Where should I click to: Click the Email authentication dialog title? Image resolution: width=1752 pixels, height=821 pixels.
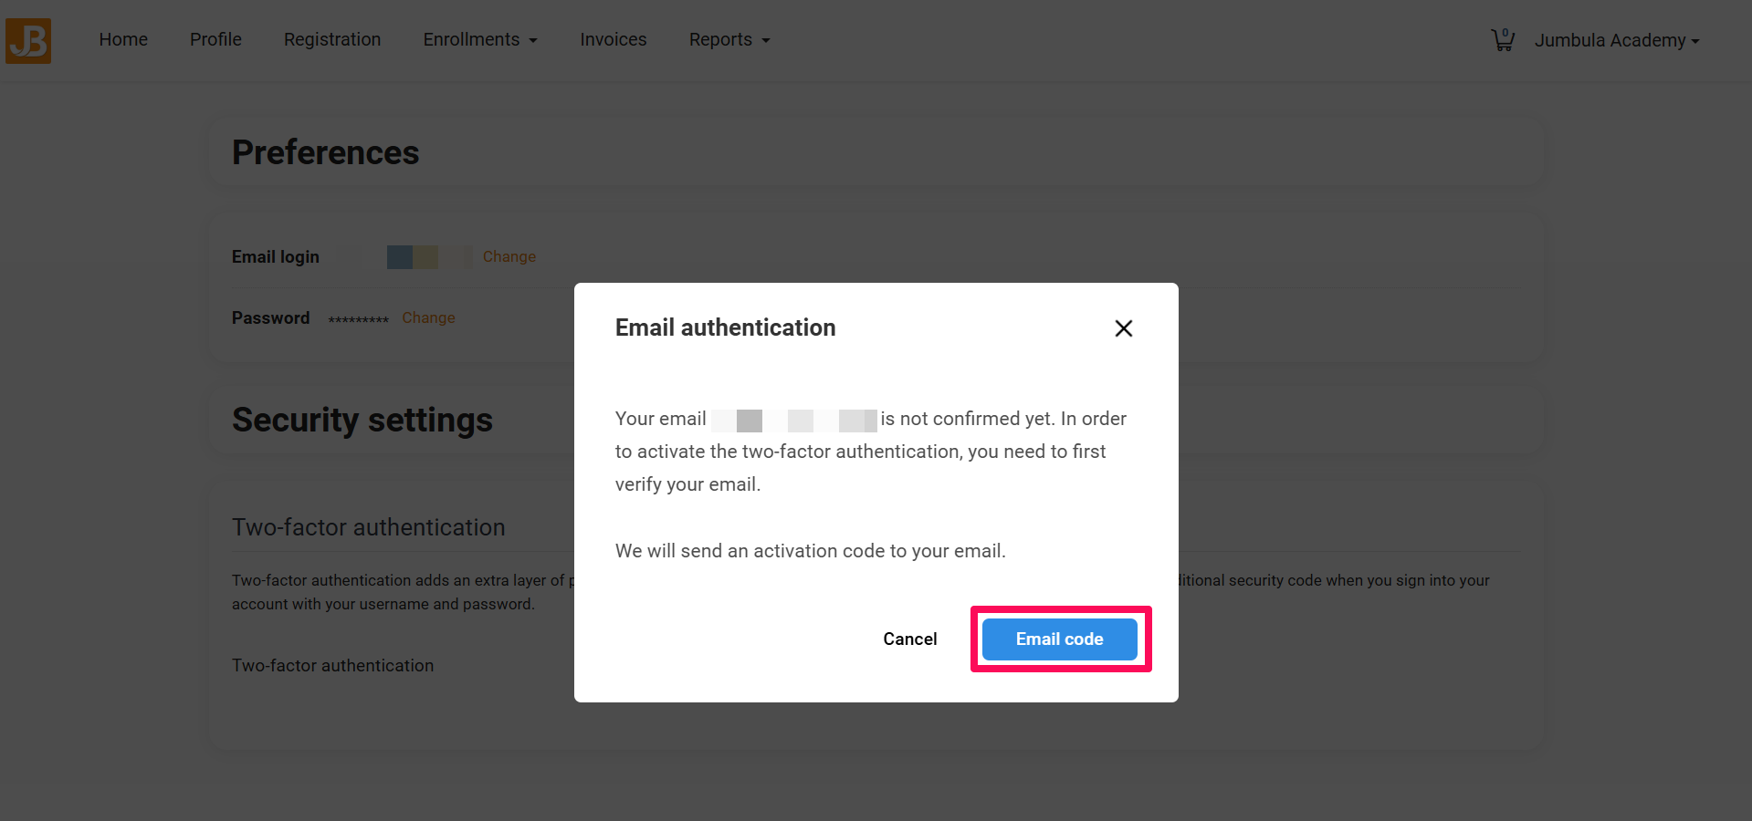point(726,327)
